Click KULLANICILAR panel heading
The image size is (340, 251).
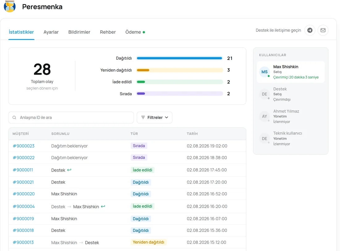pyautogui.click(x=273, y=55)
